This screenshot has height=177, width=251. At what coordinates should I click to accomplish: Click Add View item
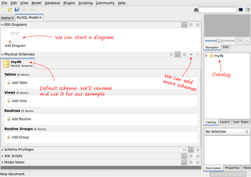[x=17, y=101]
